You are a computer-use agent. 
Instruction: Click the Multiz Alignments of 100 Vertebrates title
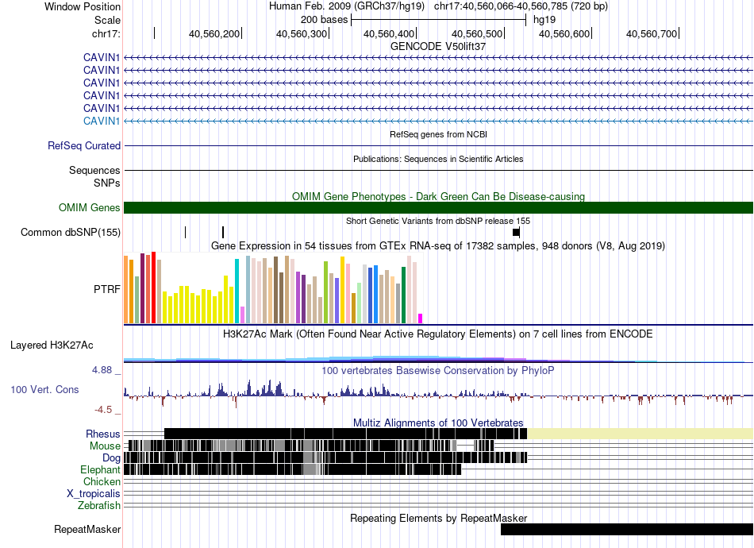coord(438,423)
